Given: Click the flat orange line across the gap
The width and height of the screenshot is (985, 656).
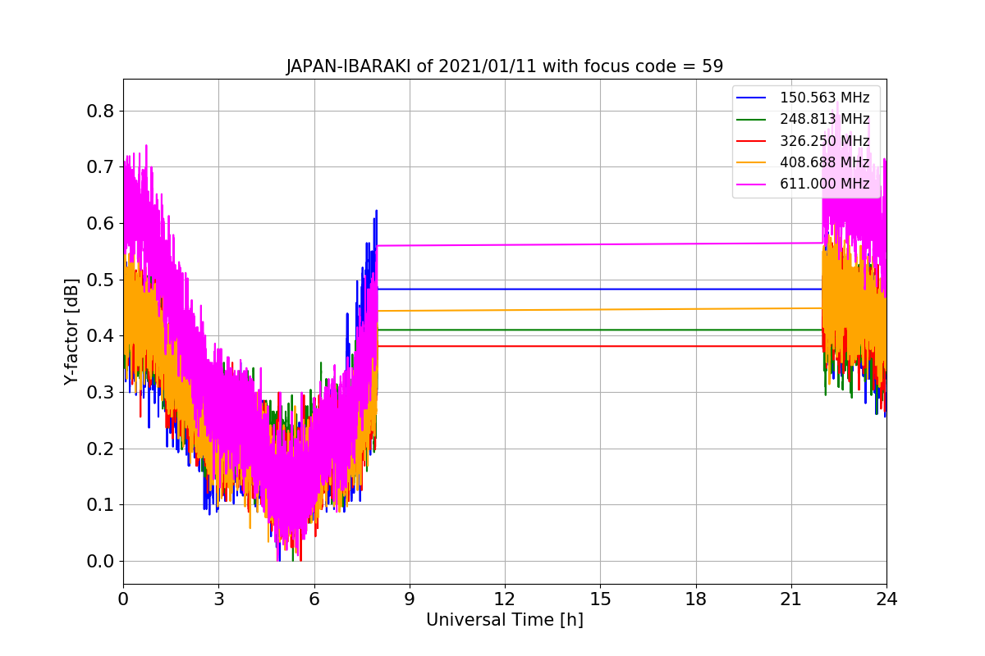Looking at the screenshot, I should (599, 310).
